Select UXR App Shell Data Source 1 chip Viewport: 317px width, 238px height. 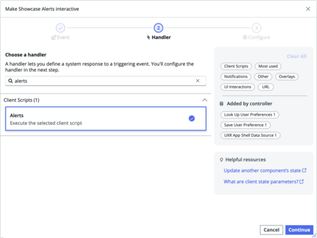point(250,136)
